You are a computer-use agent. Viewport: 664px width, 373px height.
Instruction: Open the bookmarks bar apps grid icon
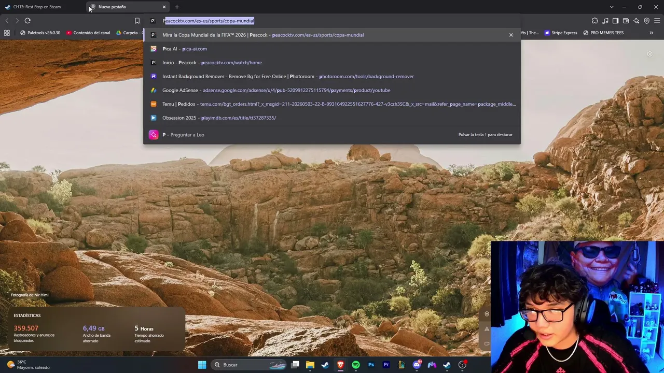7,33
